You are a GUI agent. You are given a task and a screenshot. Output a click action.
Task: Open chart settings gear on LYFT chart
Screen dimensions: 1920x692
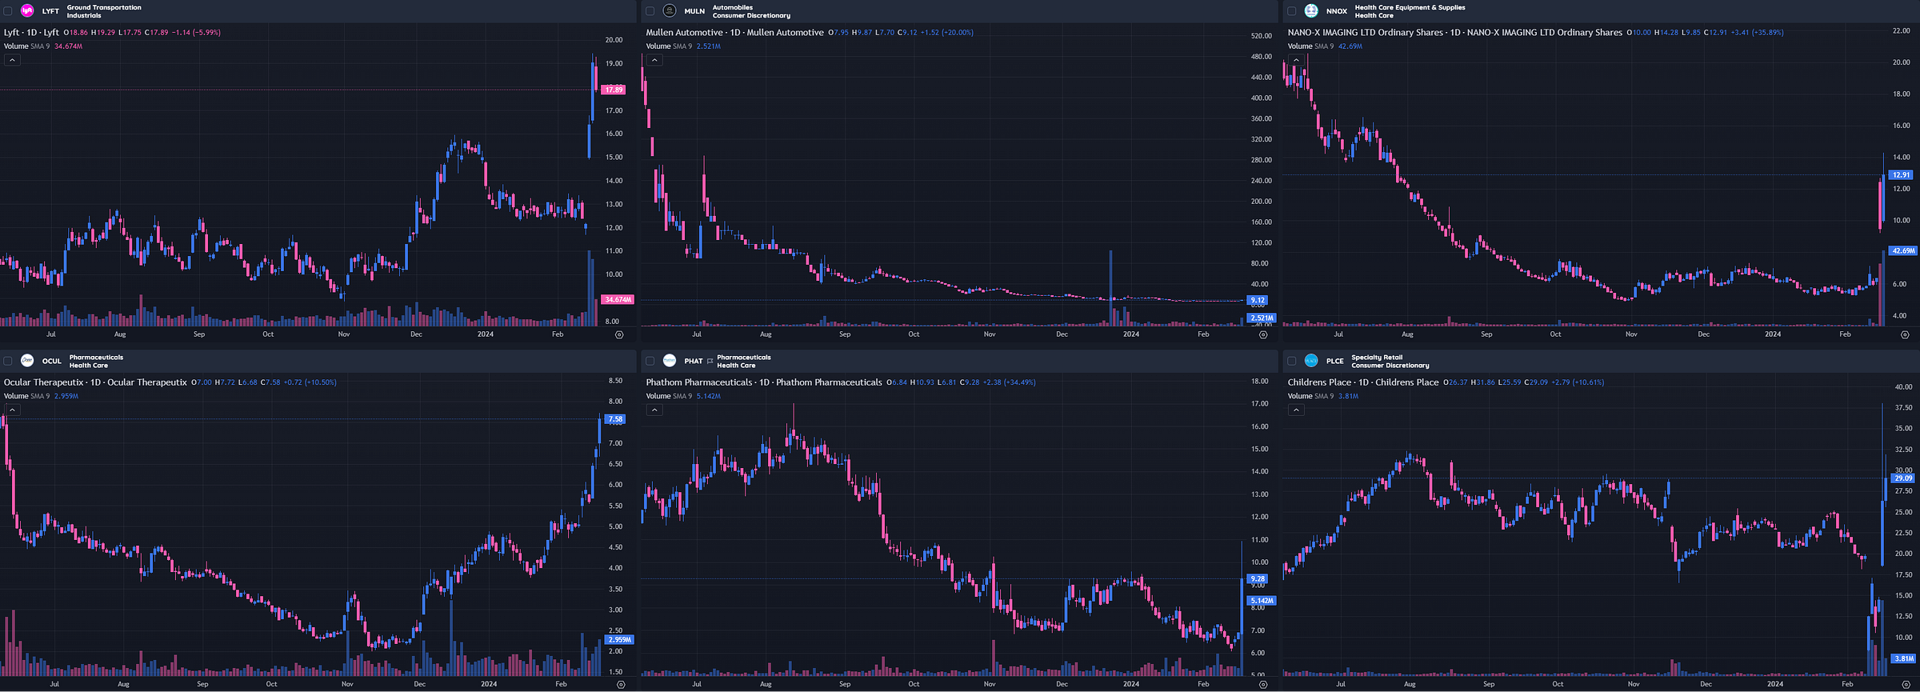(x=619, y=335)
